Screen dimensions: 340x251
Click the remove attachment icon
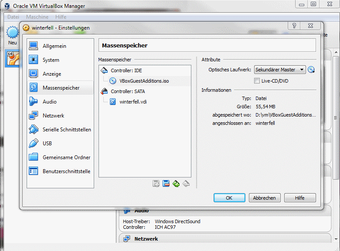[x=166, y=184]
